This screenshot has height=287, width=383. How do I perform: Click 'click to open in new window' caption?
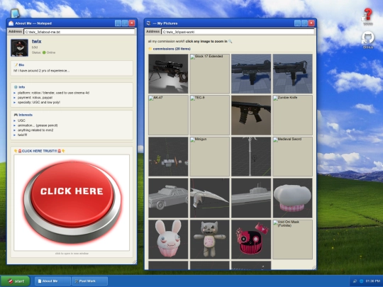72,254
